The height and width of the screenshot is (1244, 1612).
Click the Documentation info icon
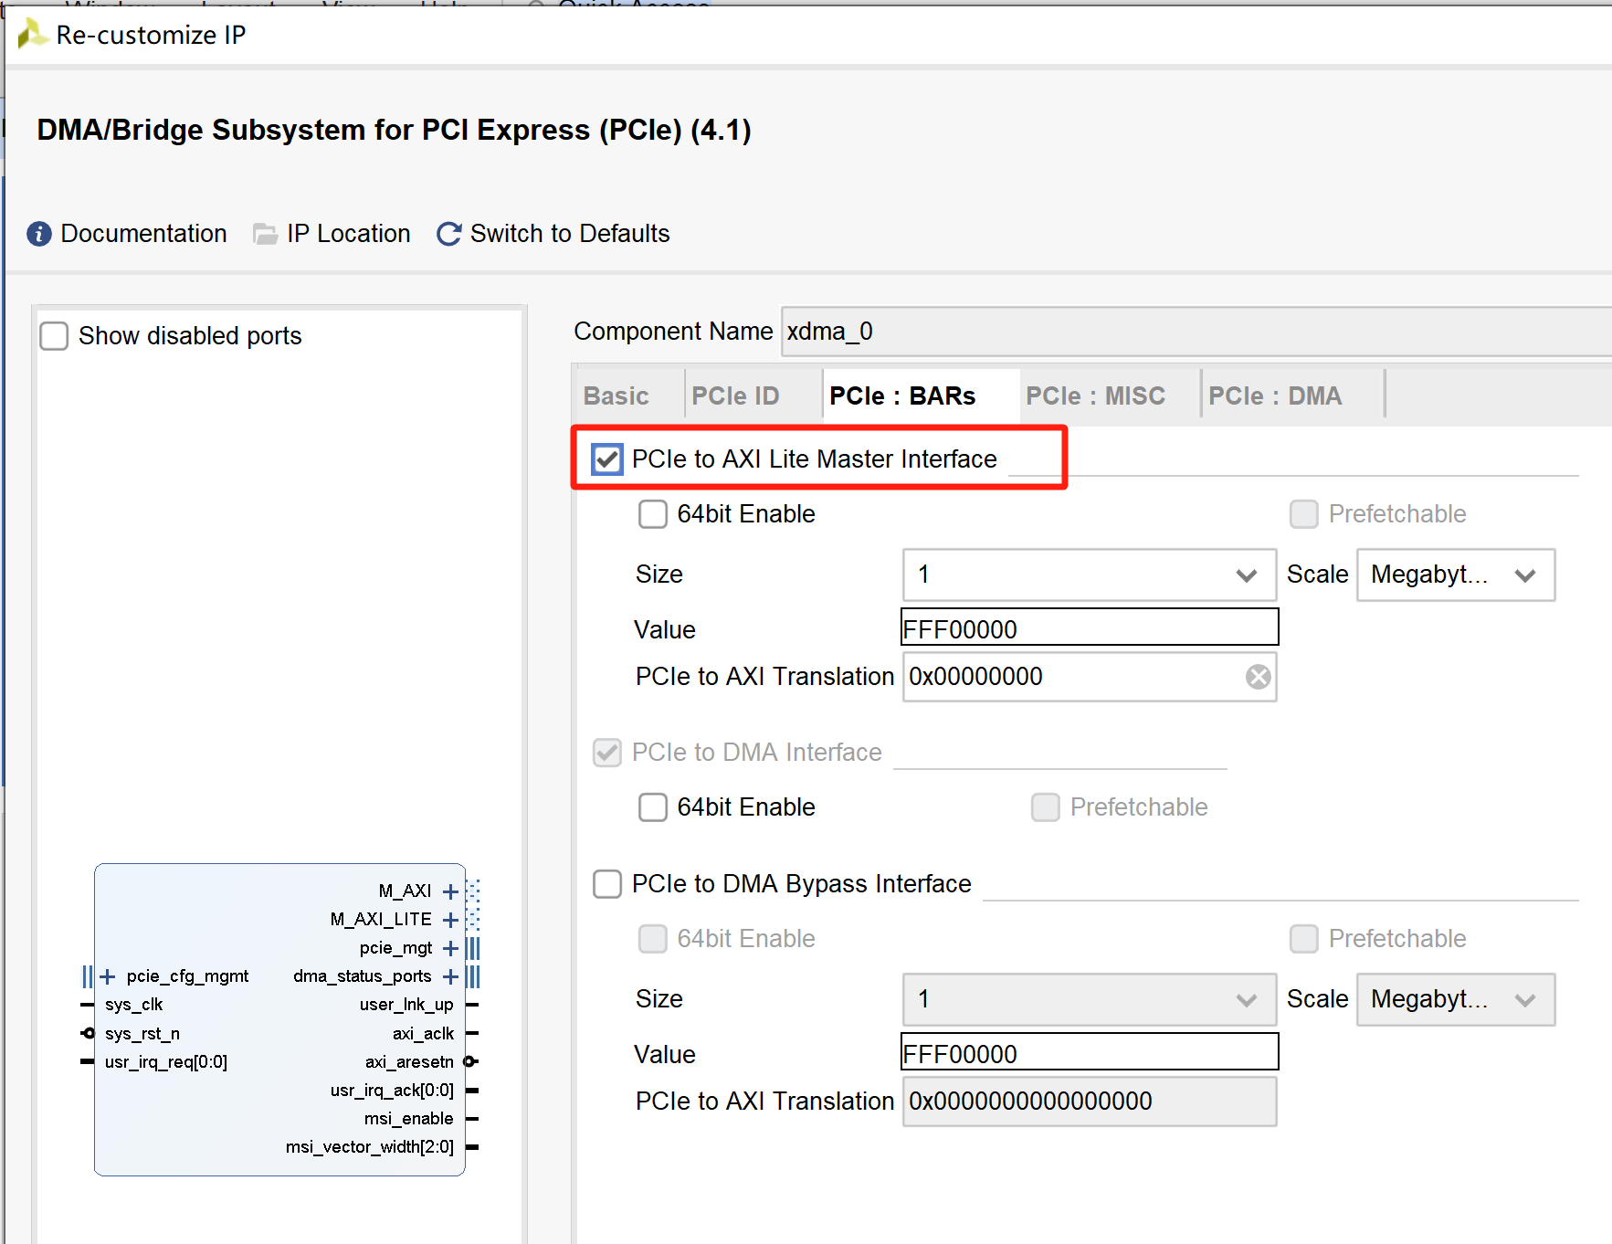click(38, 234)
